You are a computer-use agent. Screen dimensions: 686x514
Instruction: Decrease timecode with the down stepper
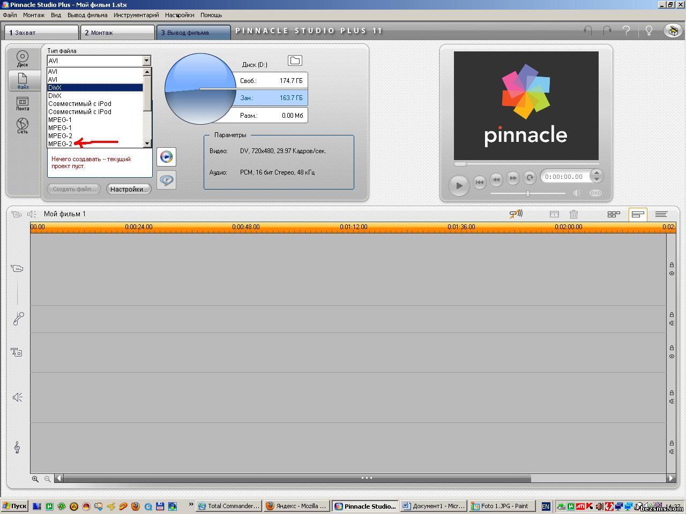click(x=596, y=179)
